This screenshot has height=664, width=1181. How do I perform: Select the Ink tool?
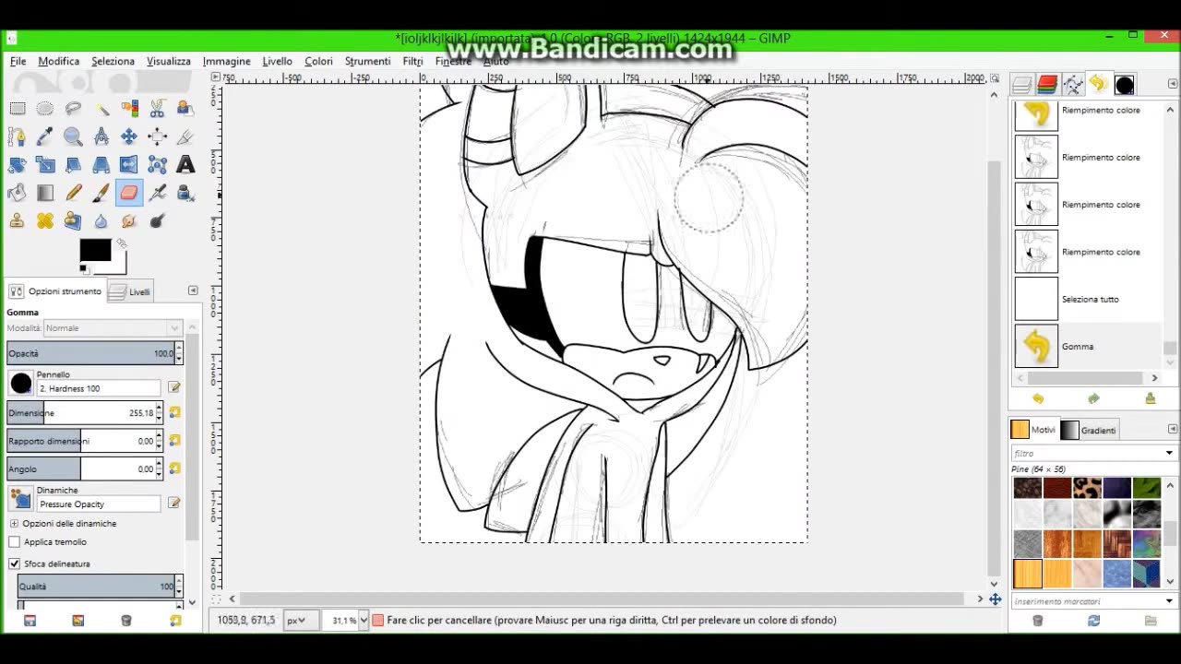pyautogui.click(x=185, y=193)
